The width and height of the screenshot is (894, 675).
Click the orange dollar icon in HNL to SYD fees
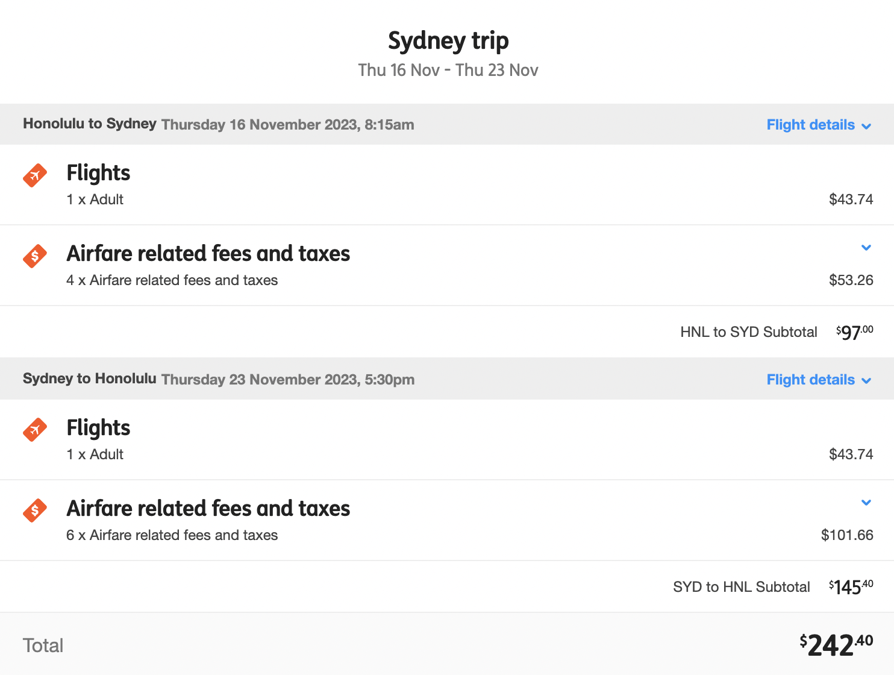point(35,256)
